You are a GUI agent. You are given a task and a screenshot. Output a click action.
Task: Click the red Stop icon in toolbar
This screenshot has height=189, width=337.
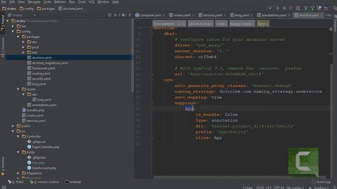[x=298, y=8]
